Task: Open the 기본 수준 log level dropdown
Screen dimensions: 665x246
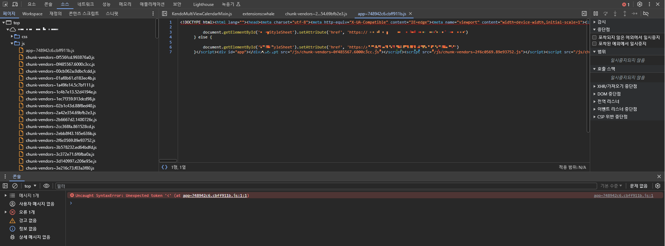Action: pos(611,186)
